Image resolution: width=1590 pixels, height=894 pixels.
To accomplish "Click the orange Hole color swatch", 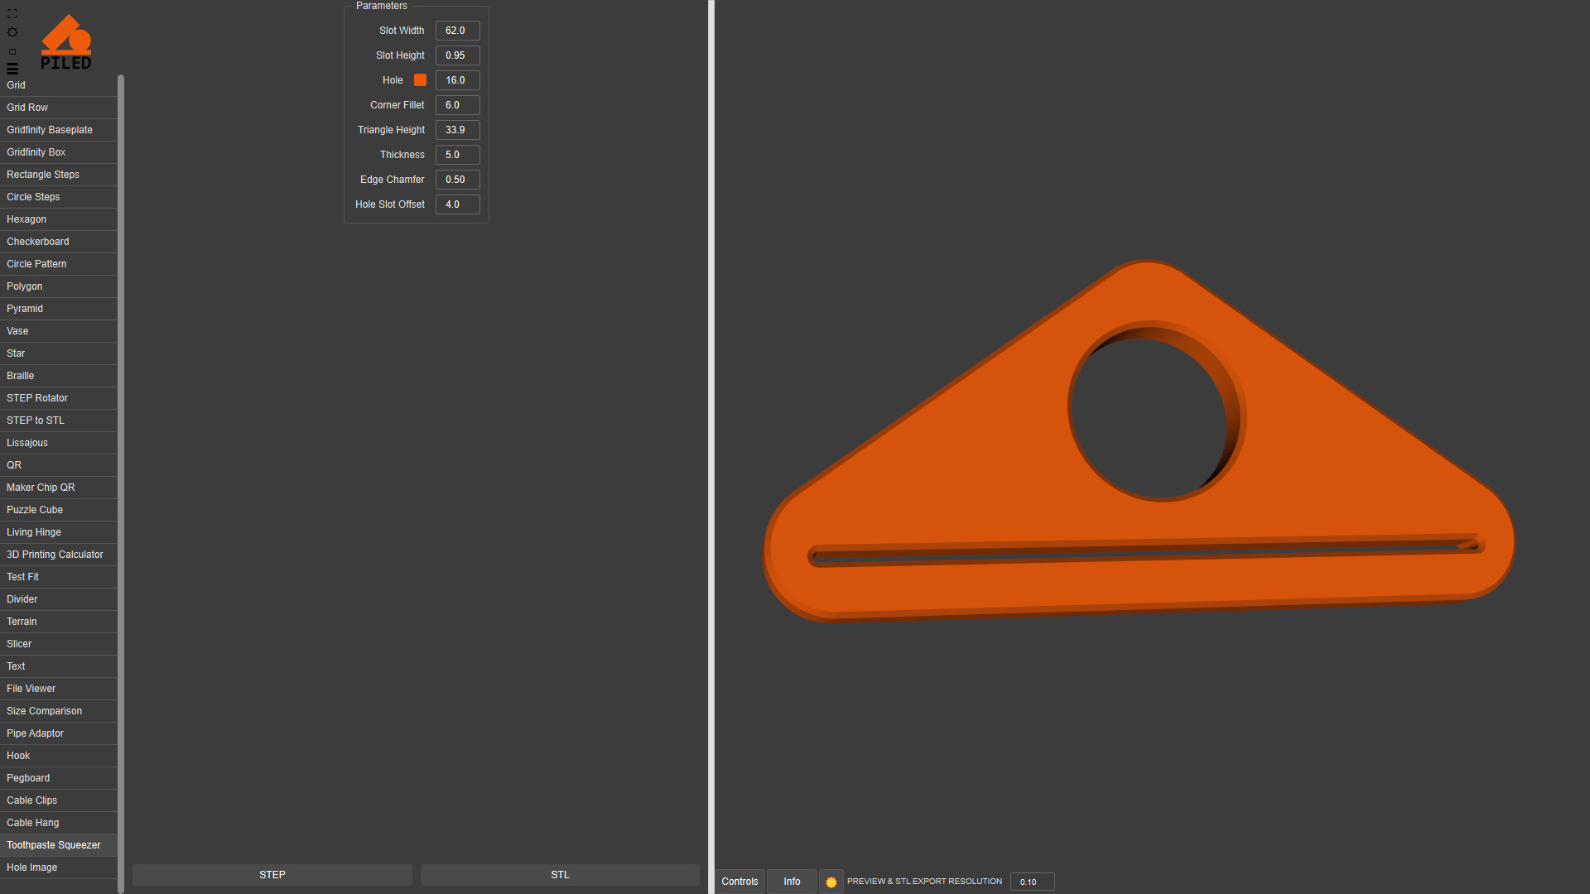I will point(420,80).
